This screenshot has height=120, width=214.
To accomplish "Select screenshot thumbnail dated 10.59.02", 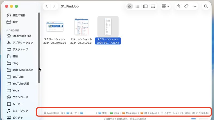I will pyautogui.click(x=55, y=27).
